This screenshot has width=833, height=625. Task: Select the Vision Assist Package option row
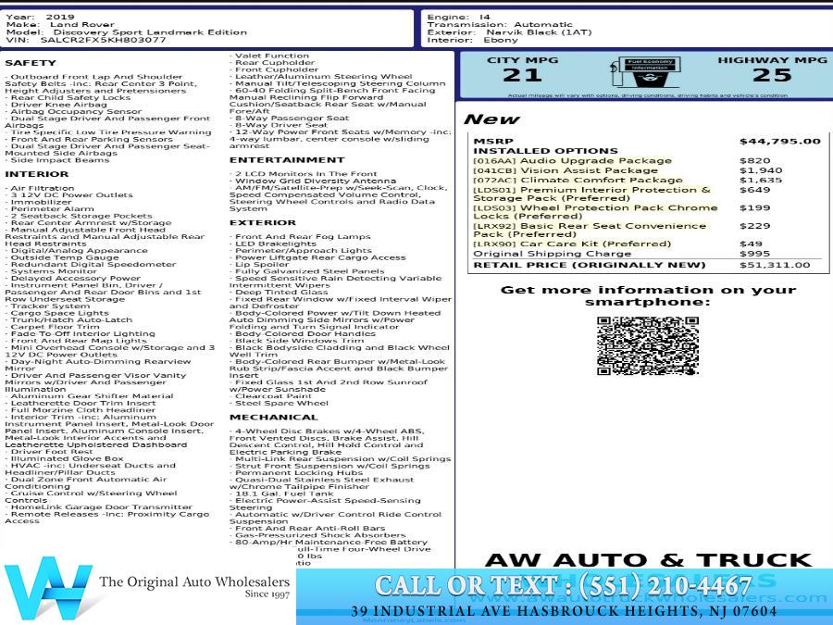point(648,170)
